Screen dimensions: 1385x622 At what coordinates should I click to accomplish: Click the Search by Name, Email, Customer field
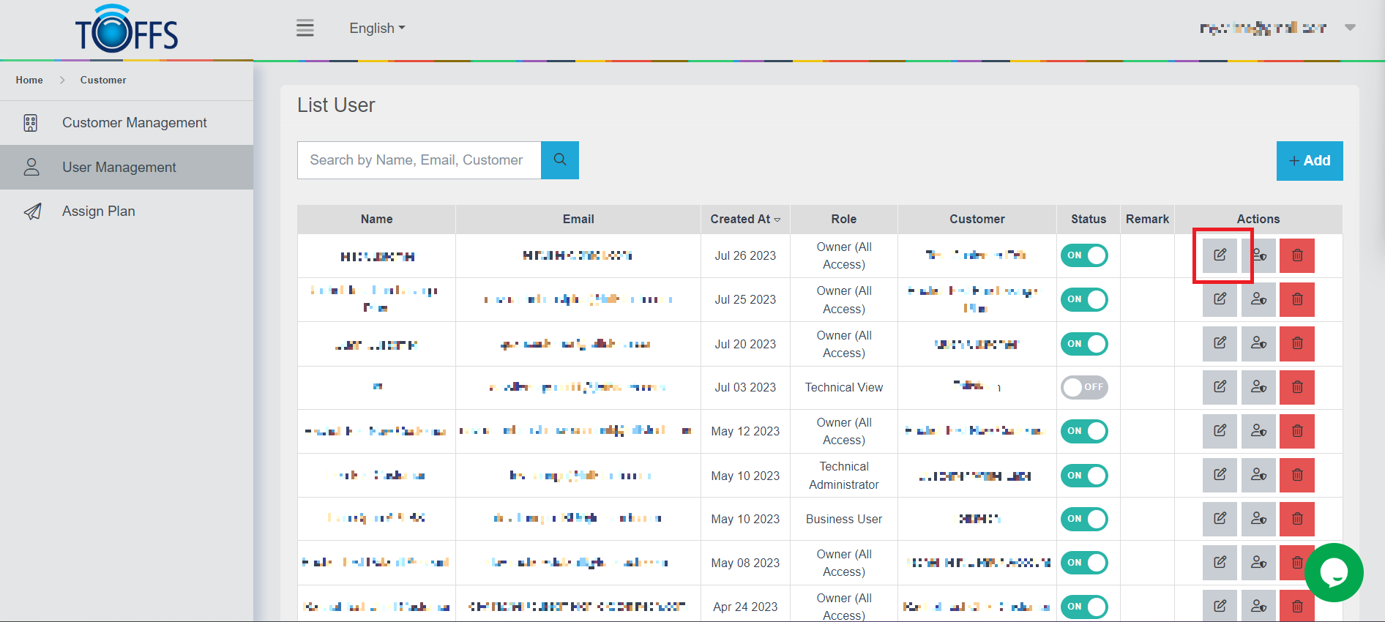[x=419, y=160]
